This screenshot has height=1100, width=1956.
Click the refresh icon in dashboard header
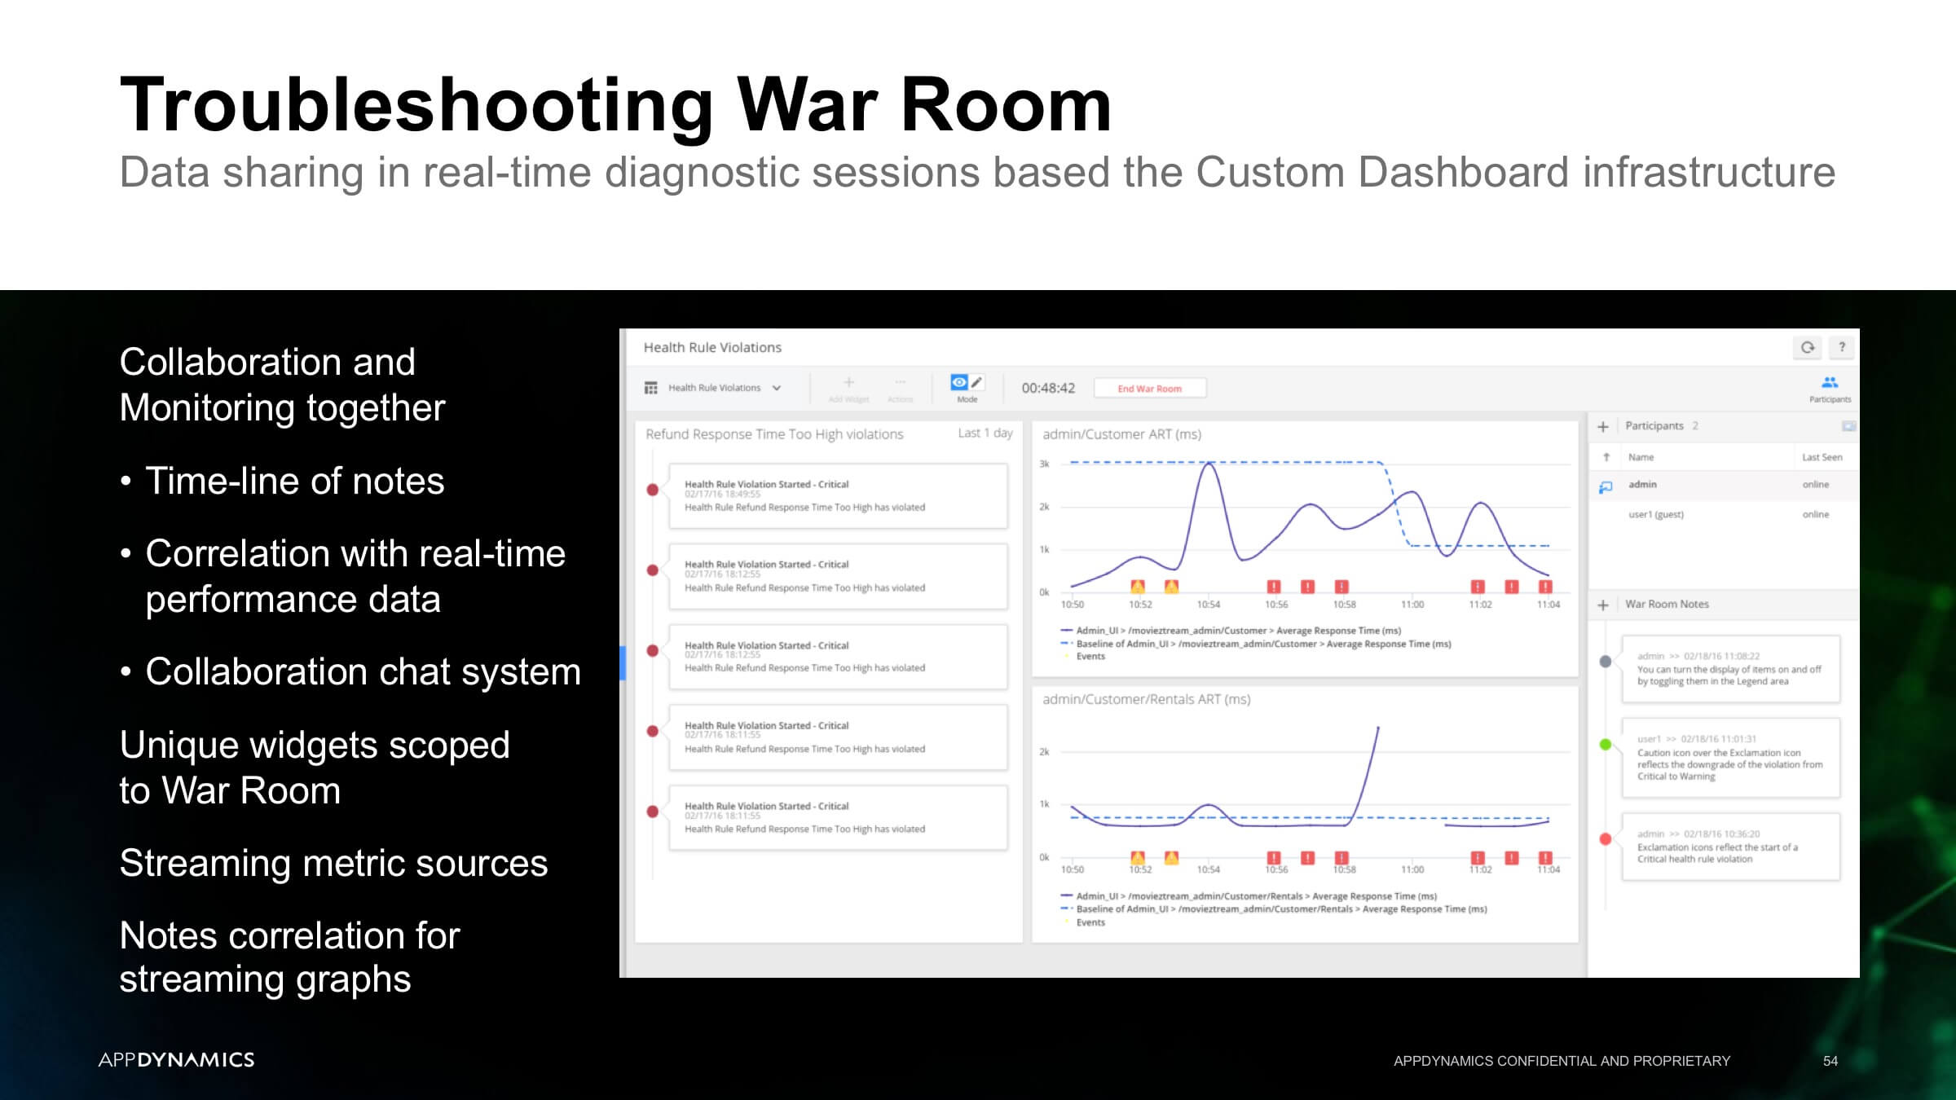point(1808,347)
